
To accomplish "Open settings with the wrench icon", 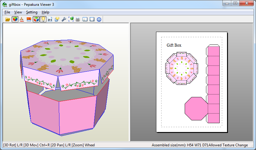I will pyautogui.click(x=64, y=20).
